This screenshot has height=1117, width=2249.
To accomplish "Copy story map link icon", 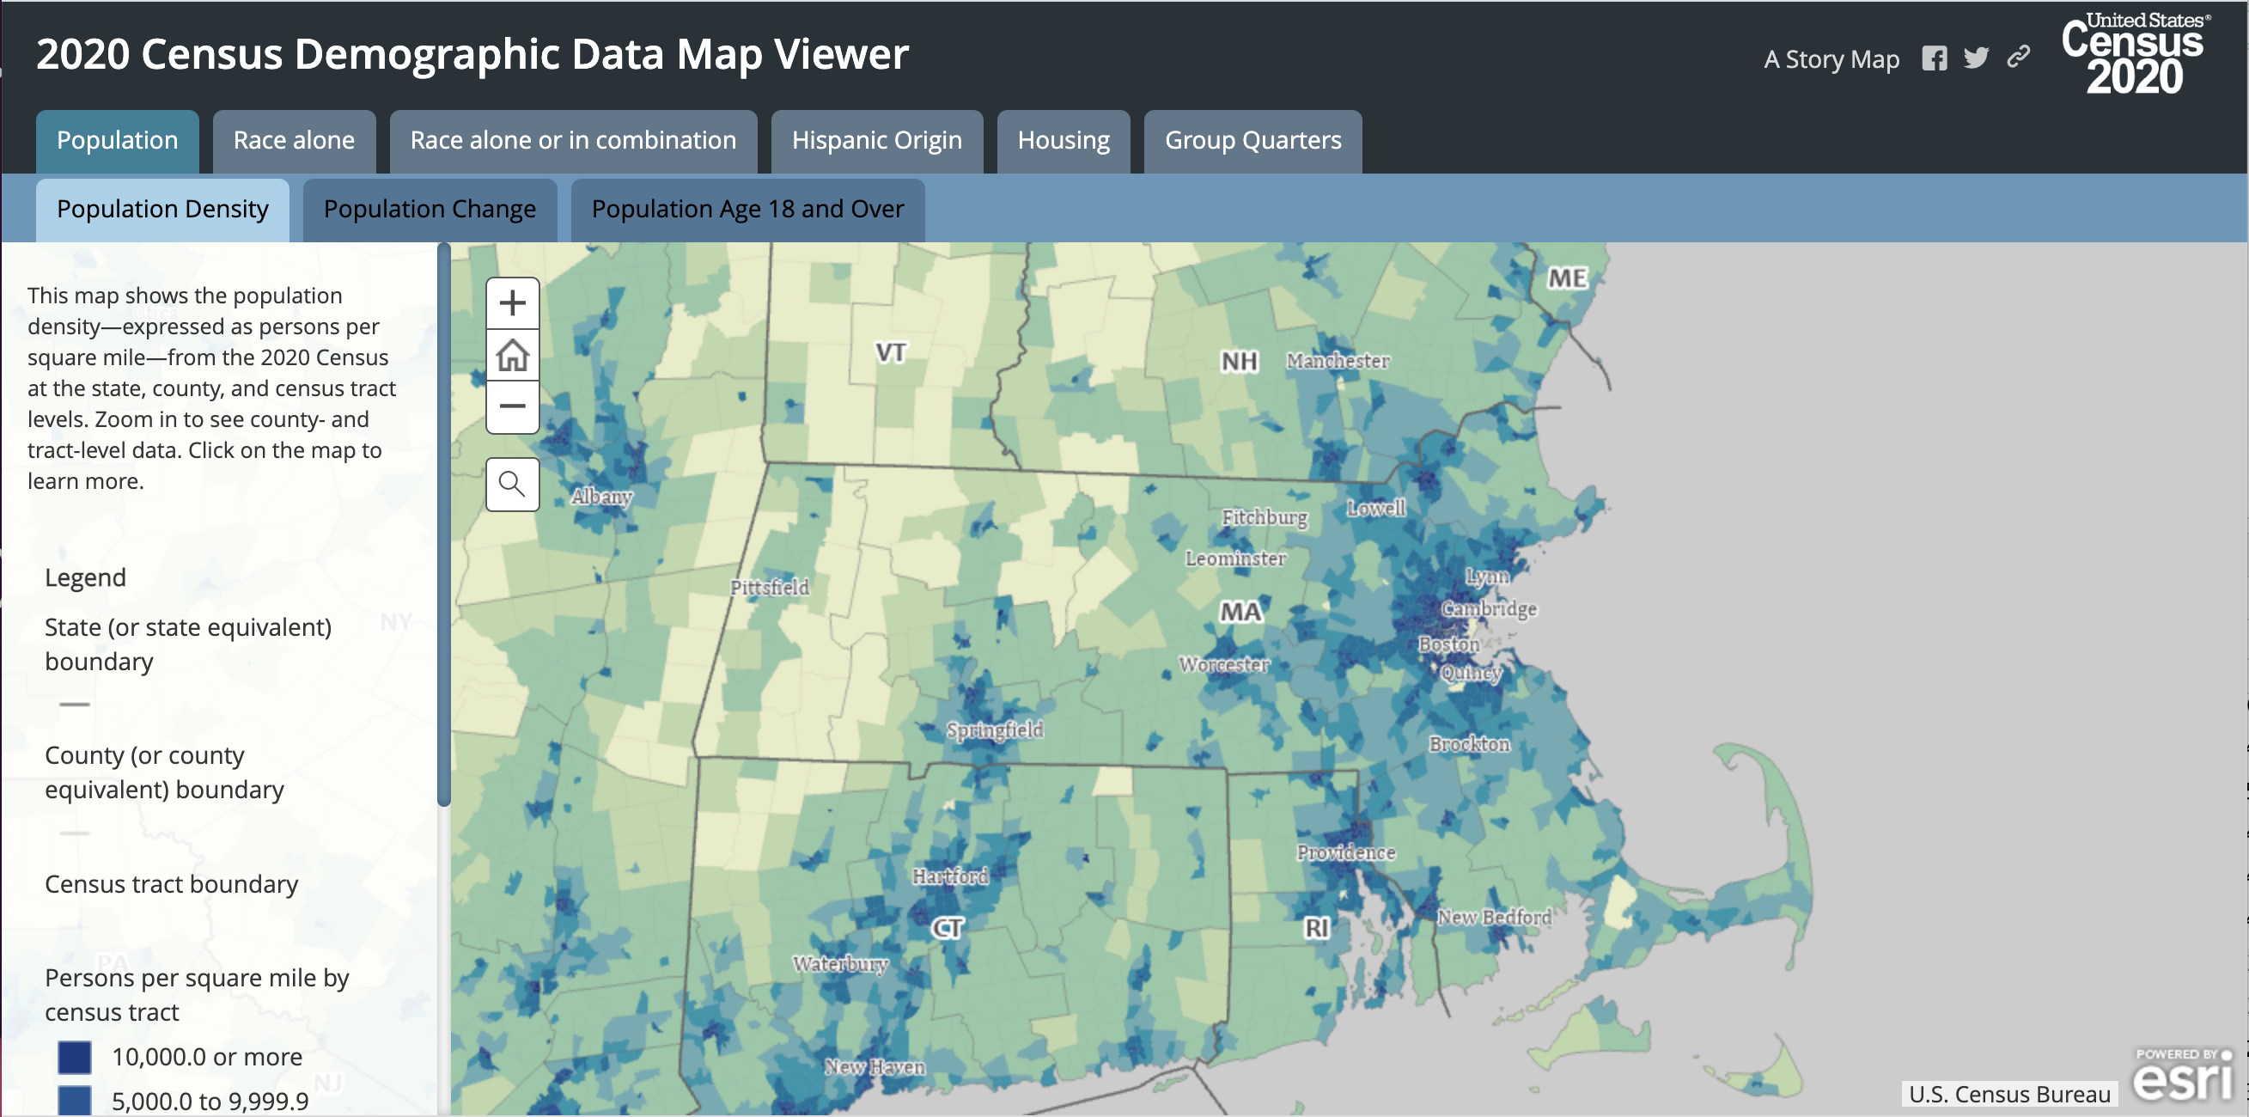I will 2018,58.
